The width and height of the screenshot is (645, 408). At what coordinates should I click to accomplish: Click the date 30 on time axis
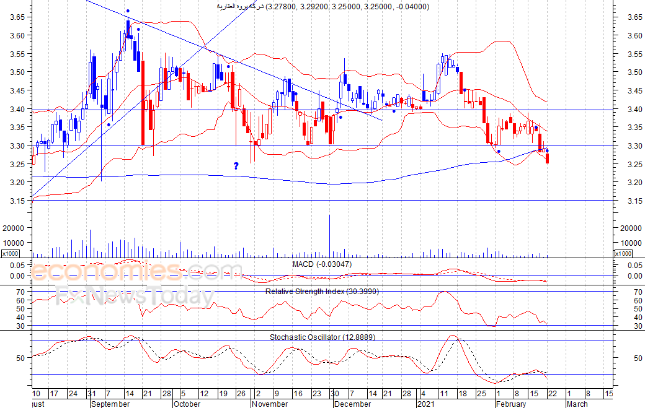pyautogui.click(x=334, y=394)
